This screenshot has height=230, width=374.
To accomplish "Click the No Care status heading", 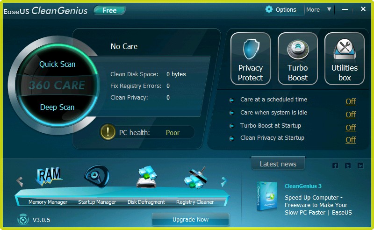I will [x=124, y=46].
